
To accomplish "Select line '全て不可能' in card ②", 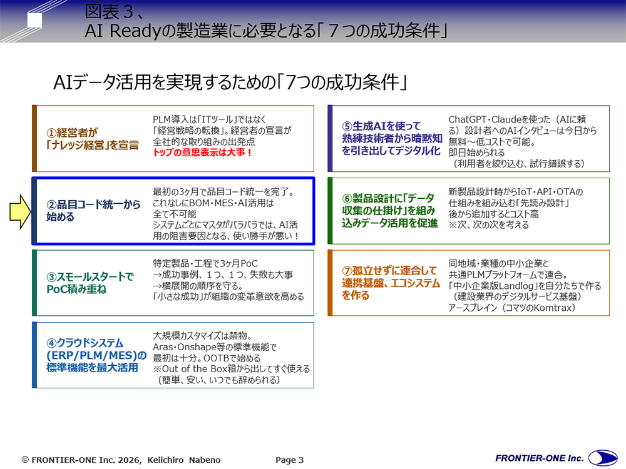I will pyautogui.click(x=175, y=214).
